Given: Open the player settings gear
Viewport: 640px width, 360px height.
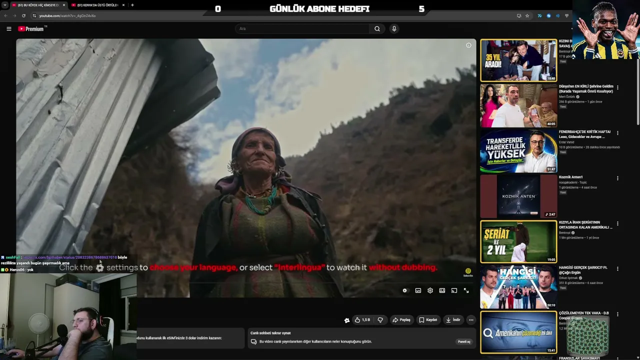Looking at the screenshot, I should click(x=430, y=290).
